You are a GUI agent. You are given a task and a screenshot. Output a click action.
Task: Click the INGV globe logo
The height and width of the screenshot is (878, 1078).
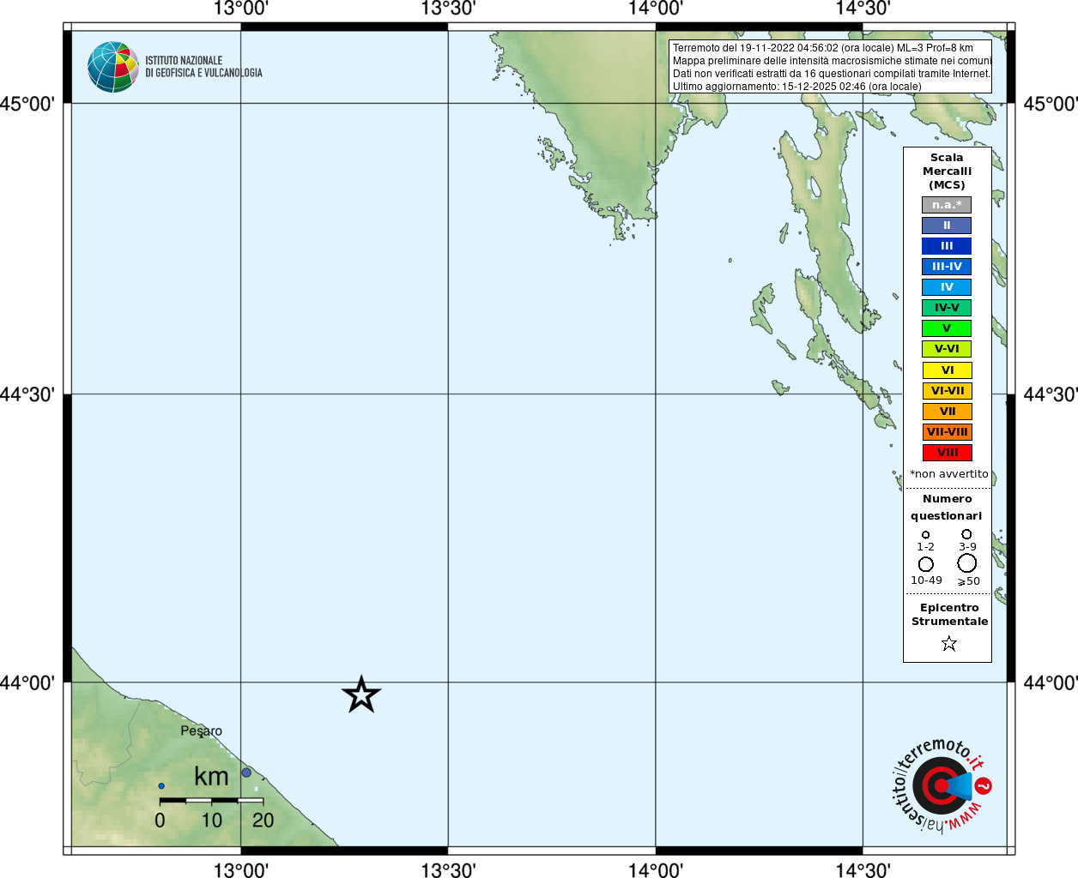coord(113,67)
